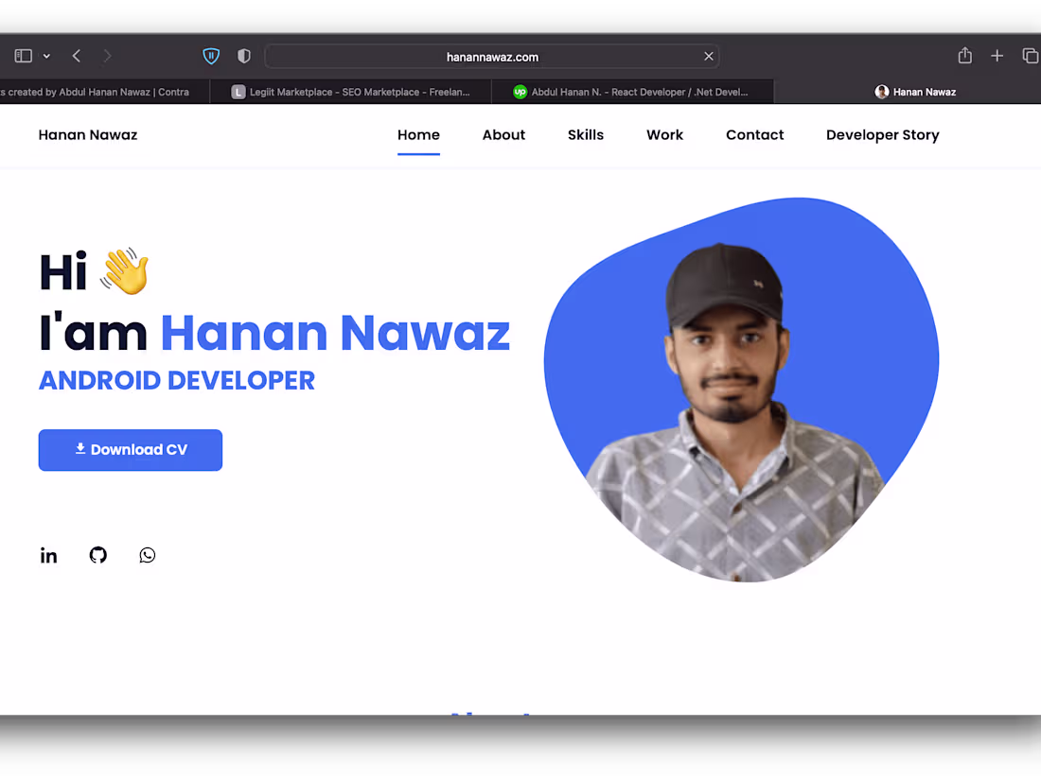Click the dark content blocker shield icon
1041x780 pixels.
[x=243, y=56]
